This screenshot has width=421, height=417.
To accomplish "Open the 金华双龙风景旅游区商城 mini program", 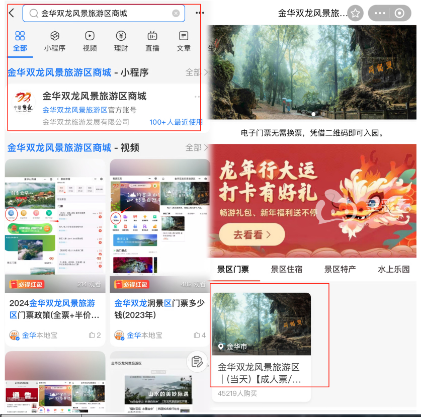I will coord(95,96).
